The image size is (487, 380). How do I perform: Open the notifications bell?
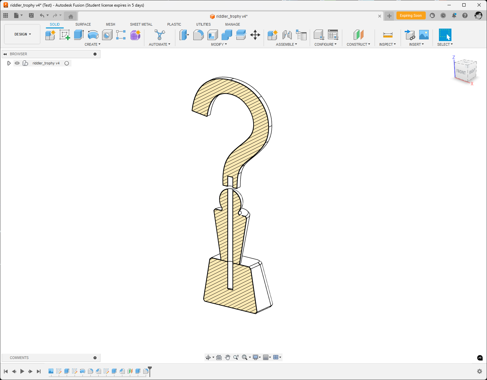[454, 15]
